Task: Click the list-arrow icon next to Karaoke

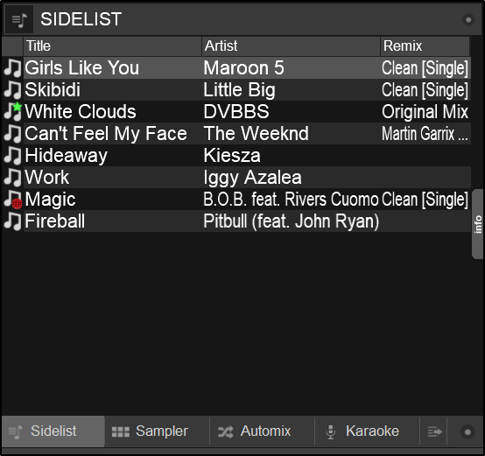Action: pos(434,431)
